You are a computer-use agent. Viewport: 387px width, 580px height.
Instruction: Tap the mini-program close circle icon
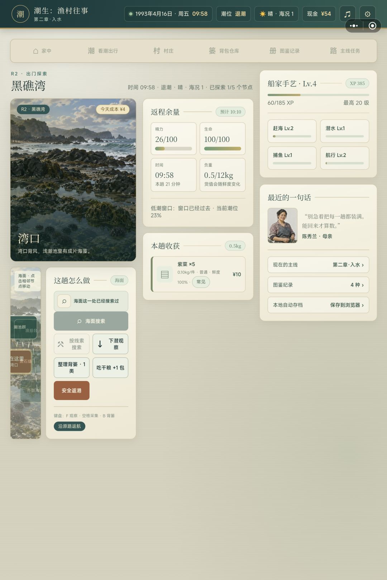coord(372,26)
